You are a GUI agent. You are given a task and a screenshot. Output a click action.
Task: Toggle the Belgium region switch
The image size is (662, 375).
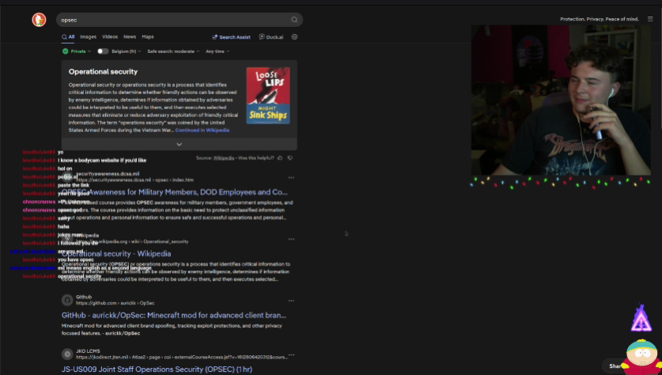pyautogui.click(x=103, y=51)
